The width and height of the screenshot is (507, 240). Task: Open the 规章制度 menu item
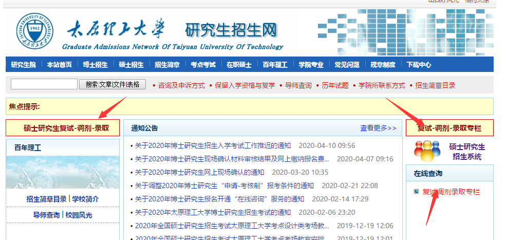click(x=383, y=65)
